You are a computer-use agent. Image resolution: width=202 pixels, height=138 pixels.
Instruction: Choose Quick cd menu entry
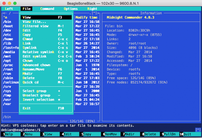point(46,82)
